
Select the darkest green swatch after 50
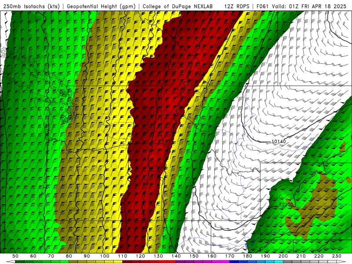20,262
